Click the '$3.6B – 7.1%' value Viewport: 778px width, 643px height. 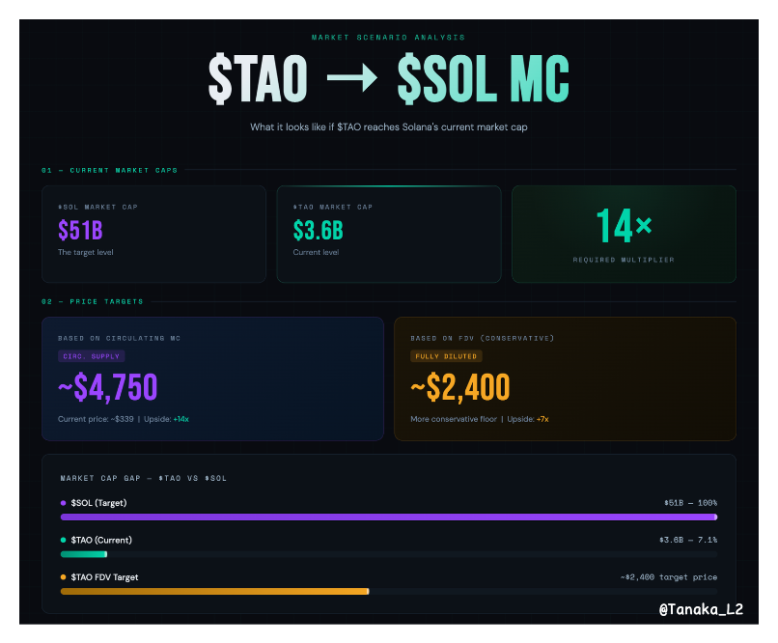click(688, 540)
